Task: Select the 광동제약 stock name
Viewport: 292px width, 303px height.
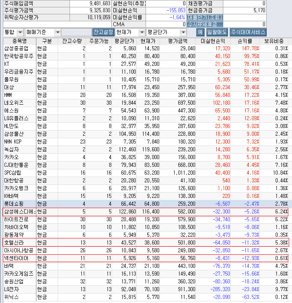Action: click(x=14, y=235)
